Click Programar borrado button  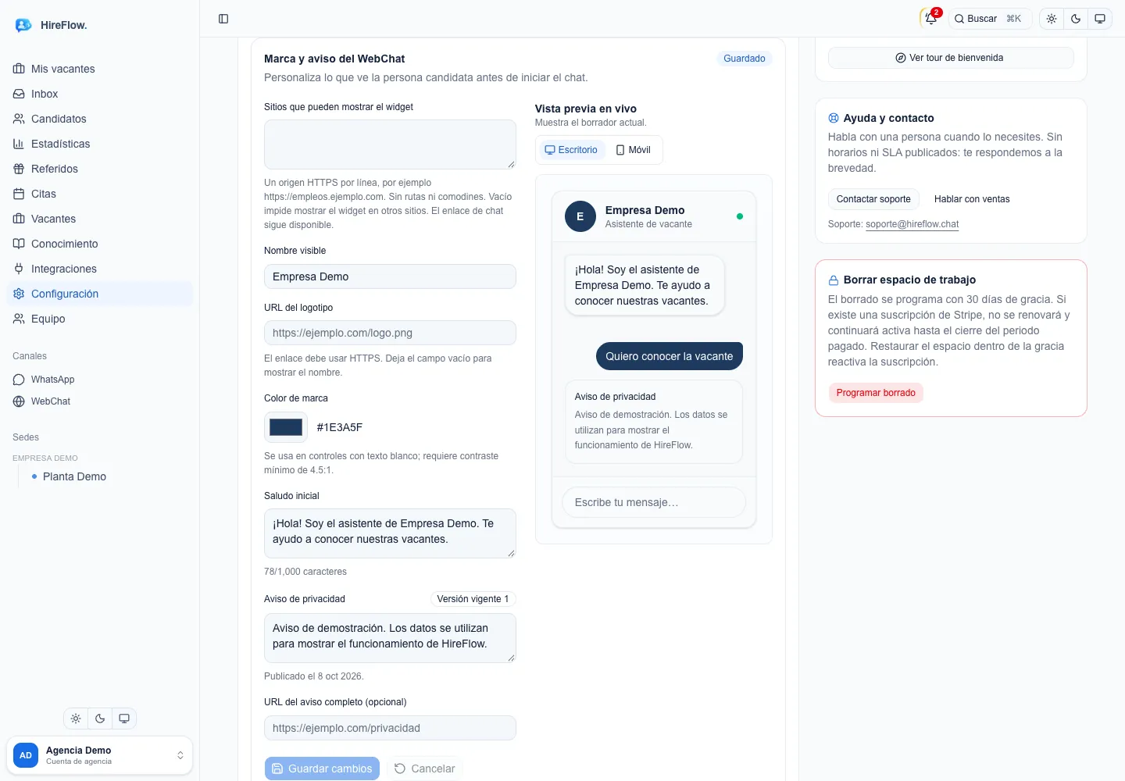click(876, 393)
